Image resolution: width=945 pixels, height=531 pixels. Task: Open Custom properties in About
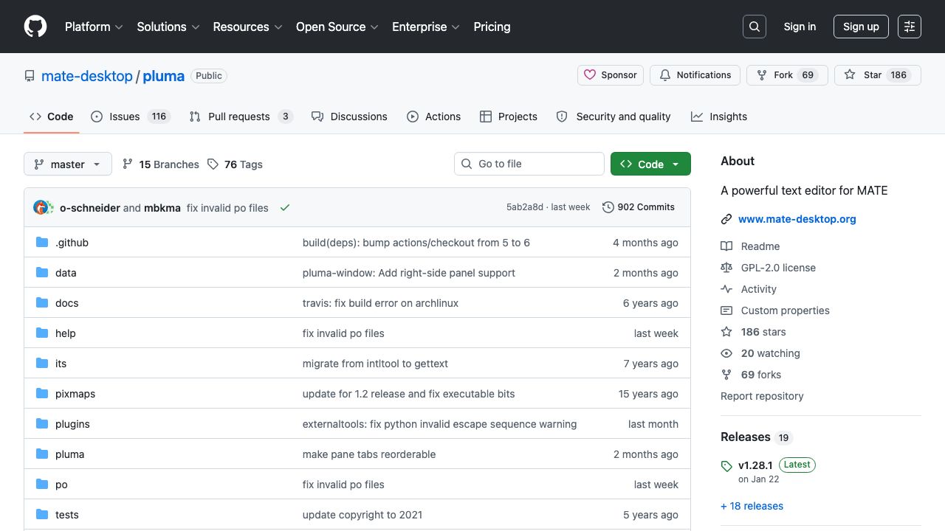click(775, 310)
